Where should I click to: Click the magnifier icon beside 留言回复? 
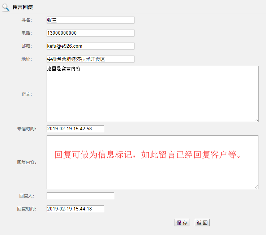click(x=5, y=7)
